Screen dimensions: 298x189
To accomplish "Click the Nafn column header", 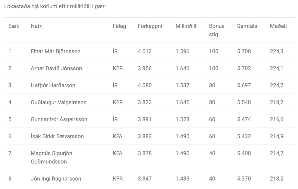I will 37,26.
